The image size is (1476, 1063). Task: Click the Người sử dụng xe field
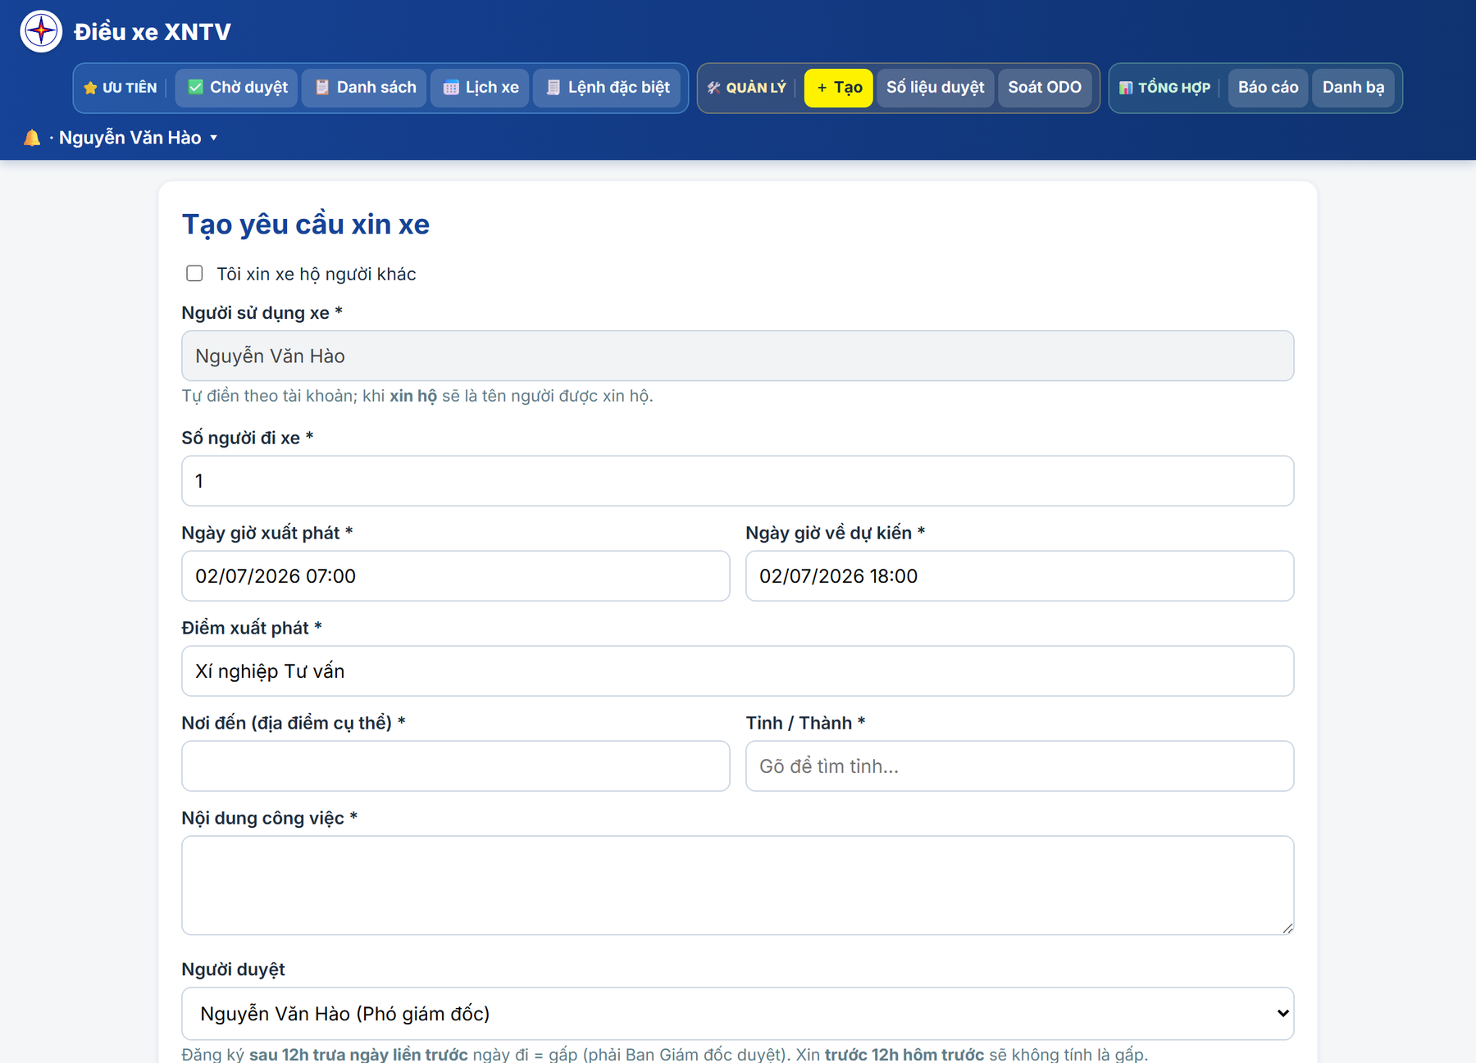[x=737, y=356]
